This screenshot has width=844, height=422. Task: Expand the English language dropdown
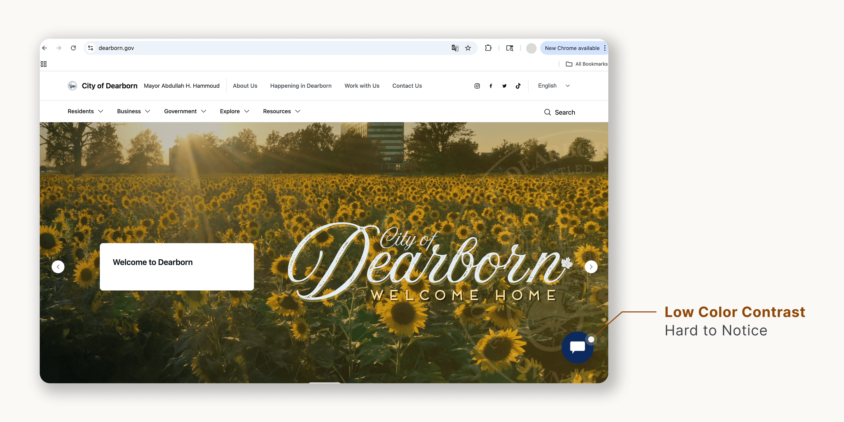pos(554,86)
